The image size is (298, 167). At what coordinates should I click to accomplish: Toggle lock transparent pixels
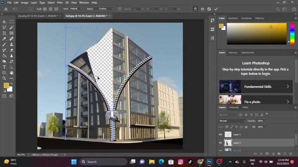pyautogui.click(x=227, y=127)
